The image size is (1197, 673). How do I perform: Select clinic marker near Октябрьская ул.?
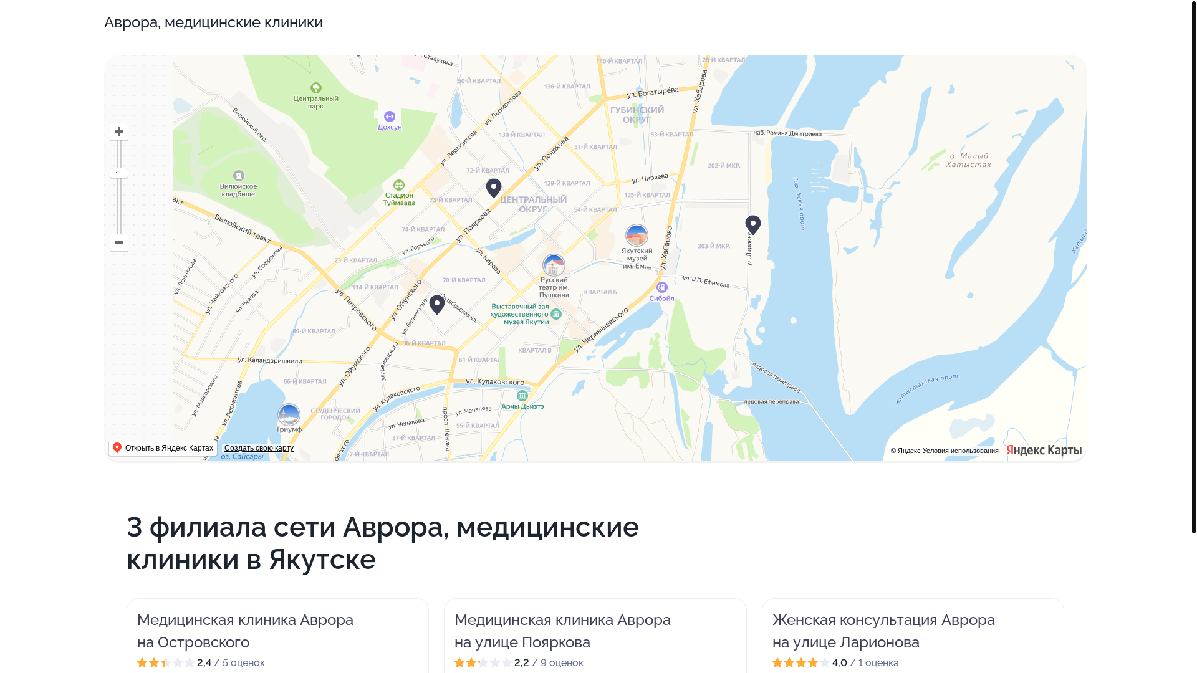437,305
